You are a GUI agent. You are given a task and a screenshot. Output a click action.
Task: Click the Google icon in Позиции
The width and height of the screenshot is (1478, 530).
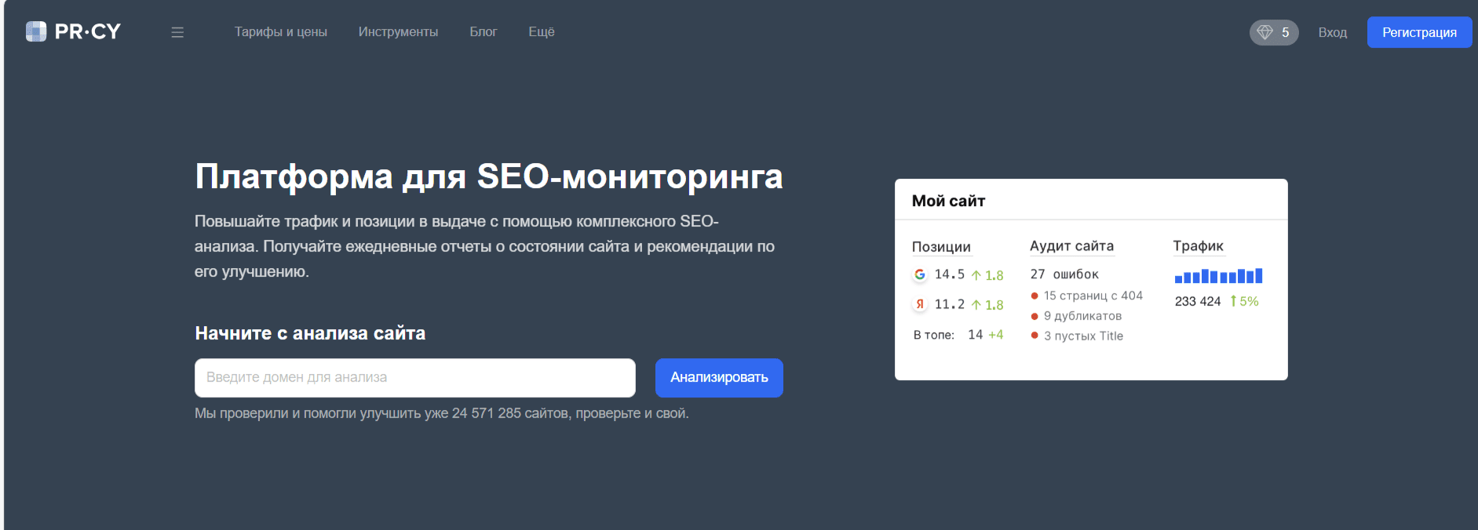coord(920,274)
